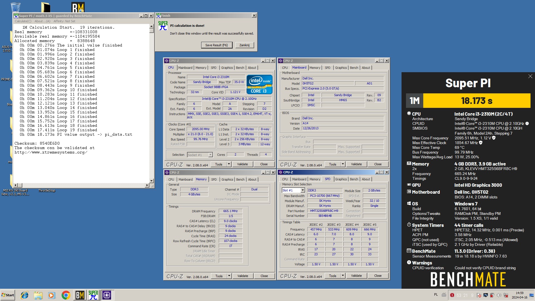Switch to BenchMate via taskbar BM icon
Screen dimensions: 535x301
(x=80, y=295)
